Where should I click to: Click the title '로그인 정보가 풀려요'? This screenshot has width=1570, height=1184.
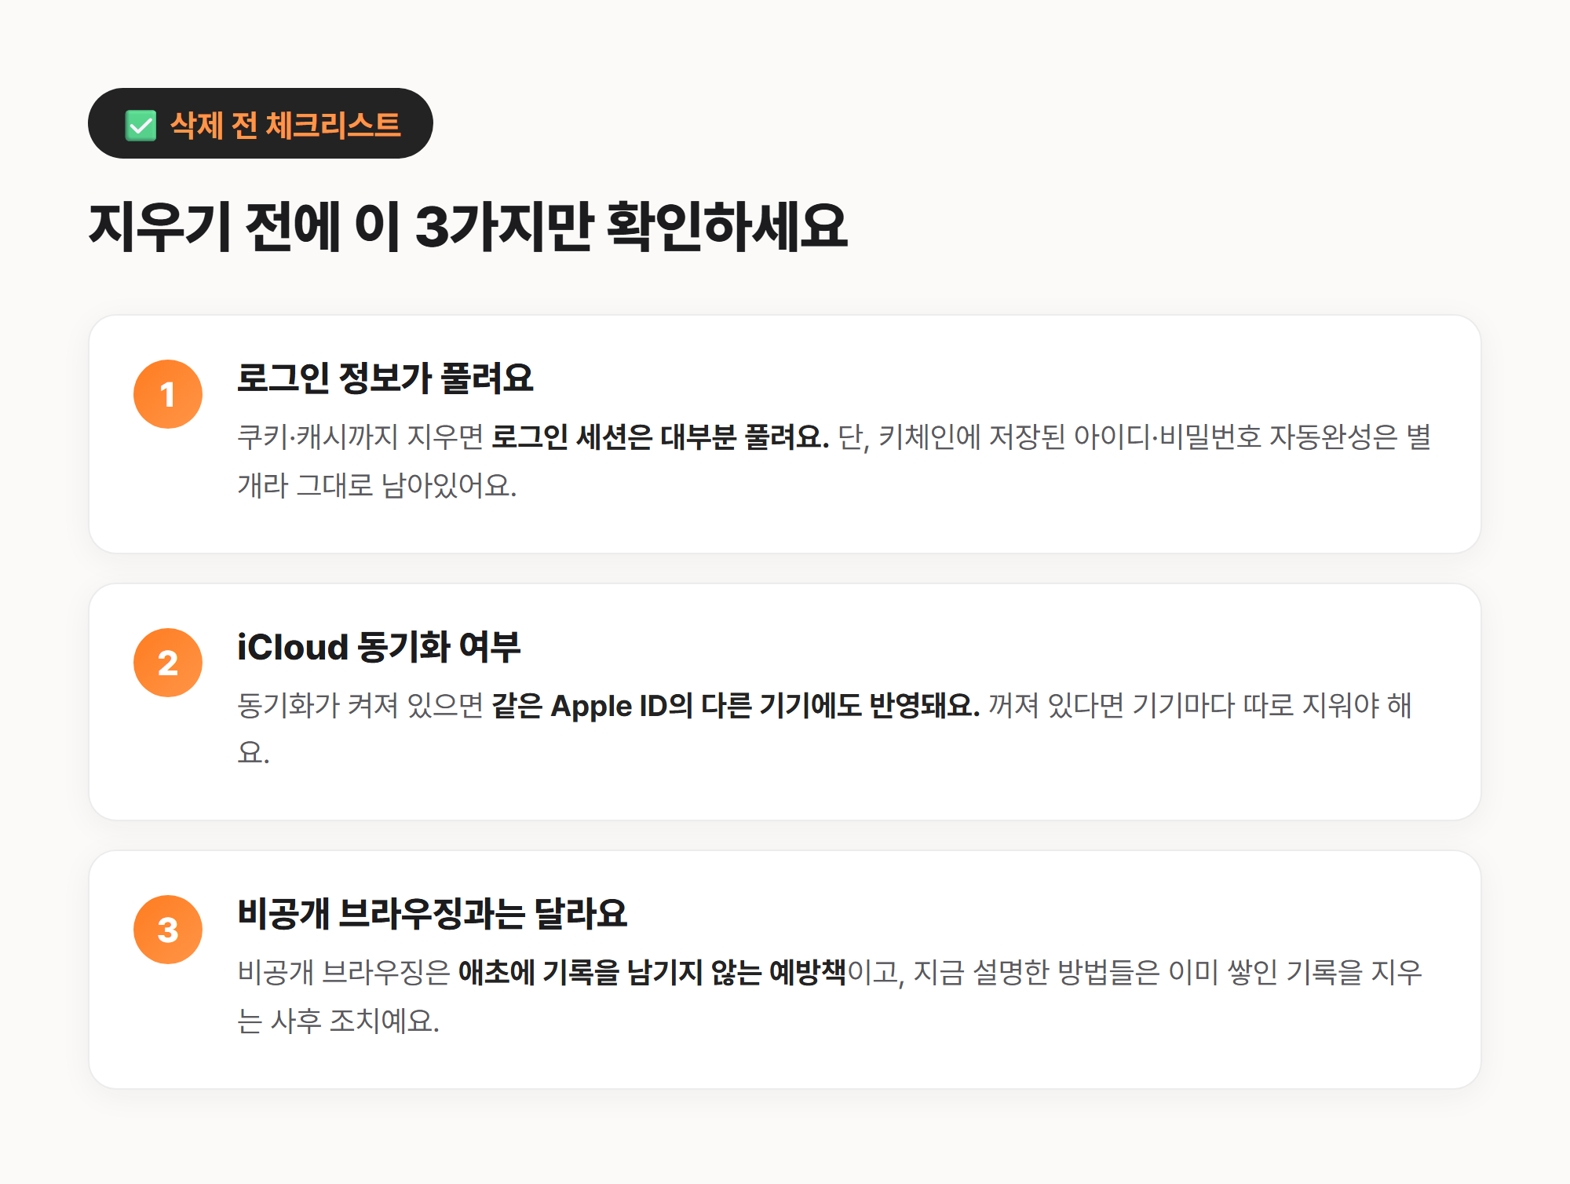click(385, 378)
